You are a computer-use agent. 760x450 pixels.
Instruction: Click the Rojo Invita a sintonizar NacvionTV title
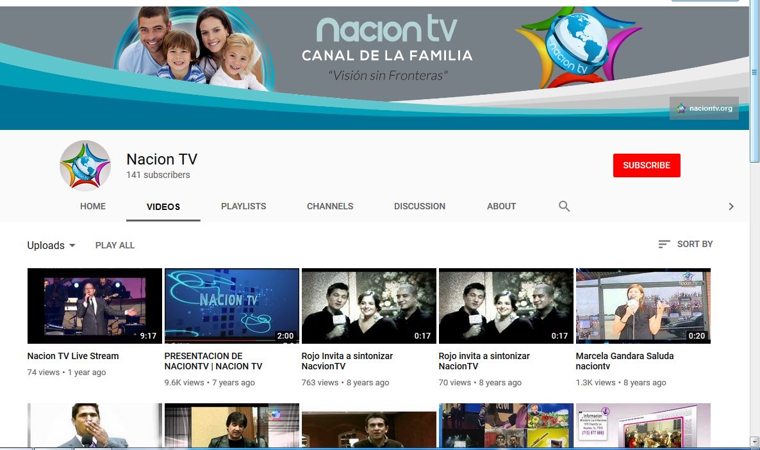tap(347, 361)
